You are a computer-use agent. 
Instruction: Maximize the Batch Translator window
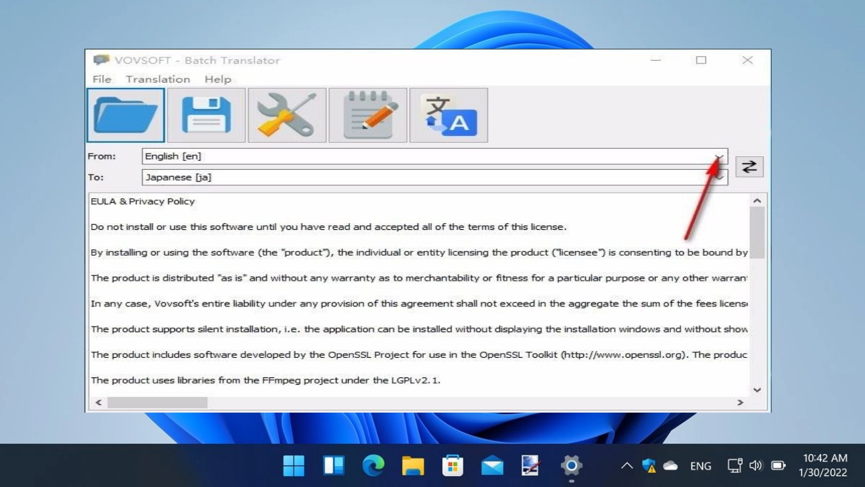(x=701, y=60)
